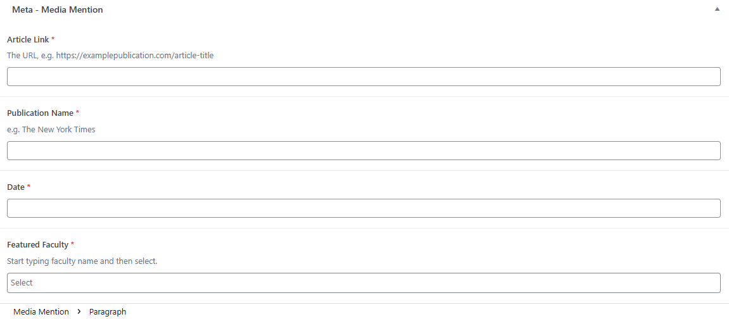Focus the Article Link input field
Viewport: 729px width, 319px height.
click(364, 77)
